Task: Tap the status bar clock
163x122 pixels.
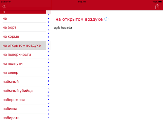Action: coord(82,2)
